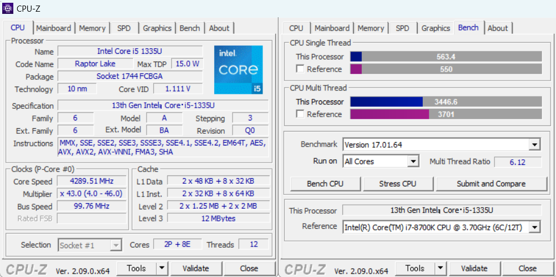Open the Run on All Cores dropdown
556x277 pixels.
click(412, 162)
